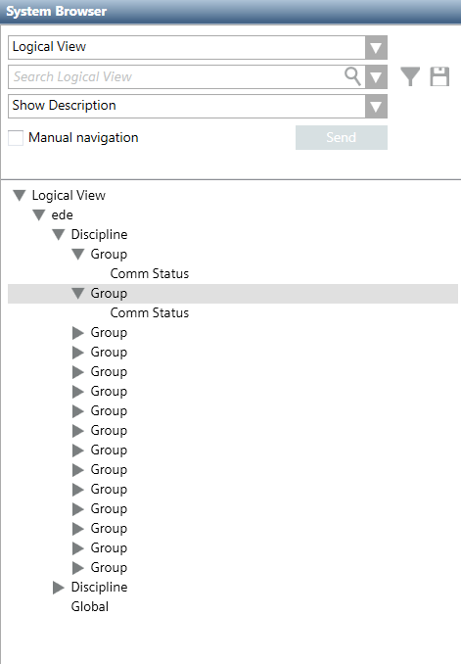Select the Global tree item
Screen dimensions: 461x664
point(90,606)
